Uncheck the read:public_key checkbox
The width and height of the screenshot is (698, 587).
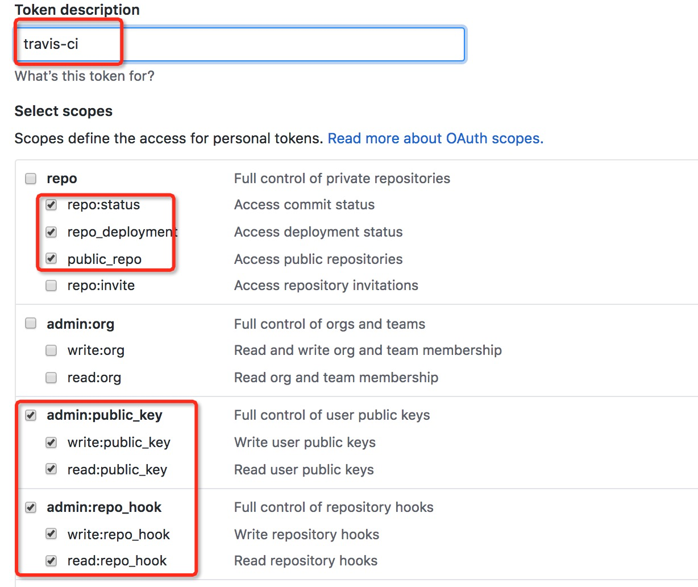(51, 469)
